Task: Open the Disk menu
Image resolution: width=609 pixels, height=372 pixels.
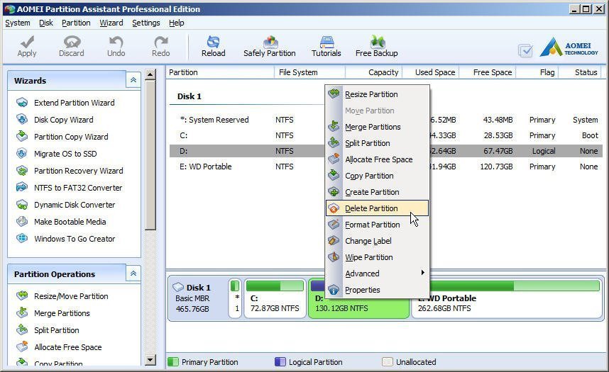Action: [46, 23]
